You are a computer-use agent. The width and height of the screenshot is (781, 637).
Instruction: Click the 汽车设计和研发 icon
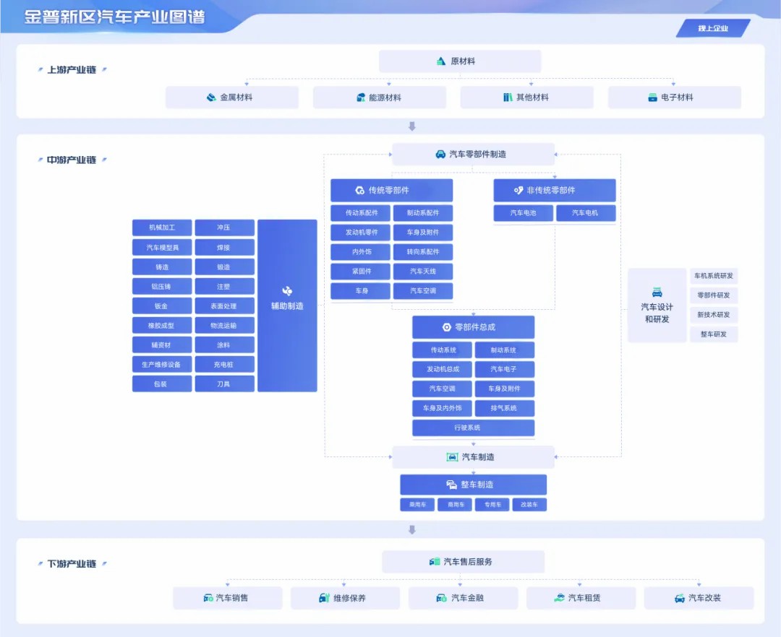pos(657,292)
